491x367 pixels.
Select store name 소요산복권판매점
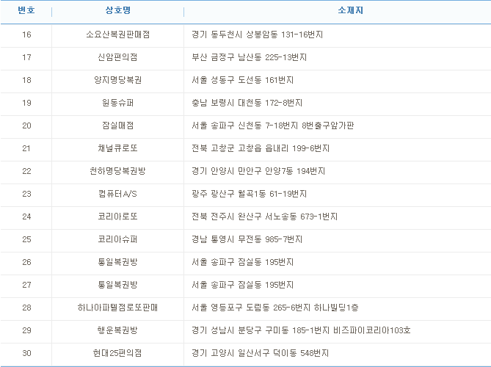pos(117,34)
